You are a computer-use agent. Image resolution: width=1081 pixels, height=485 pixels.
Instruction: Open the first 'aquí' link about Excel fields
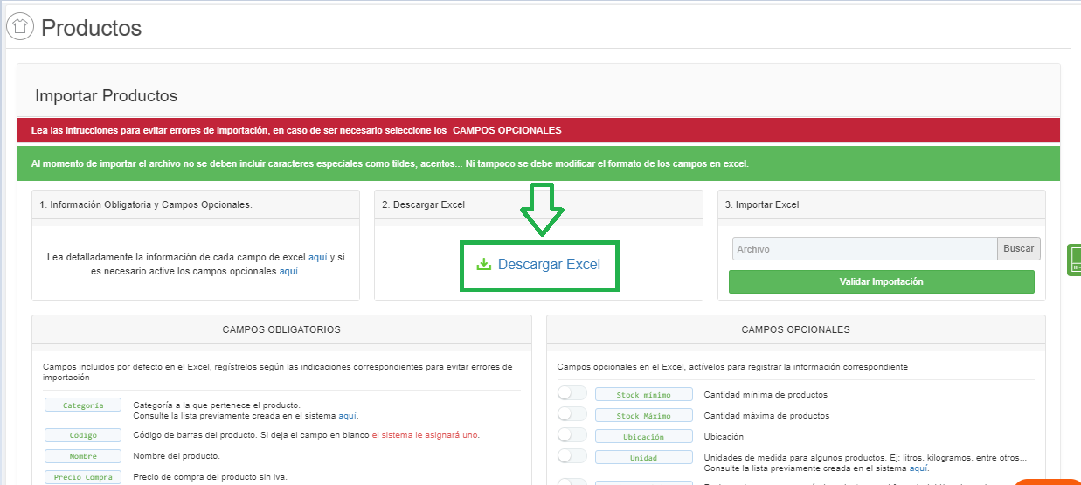[x=318, y=258]
